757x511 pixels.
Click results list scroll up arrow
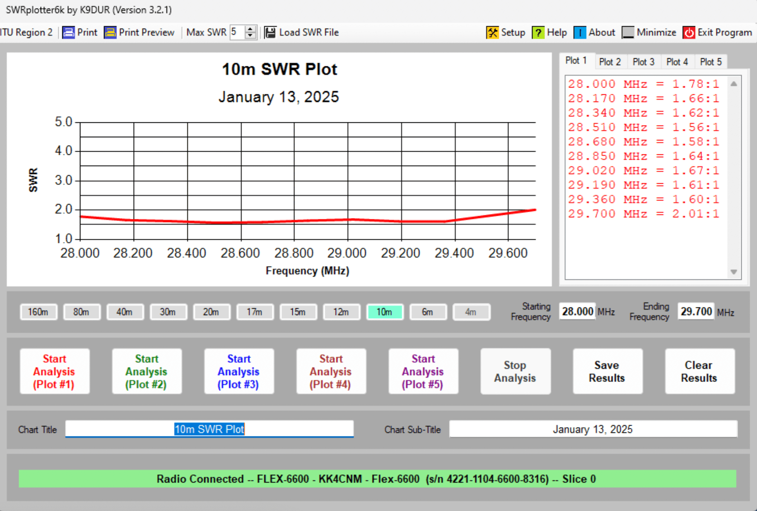pos(734,84)
